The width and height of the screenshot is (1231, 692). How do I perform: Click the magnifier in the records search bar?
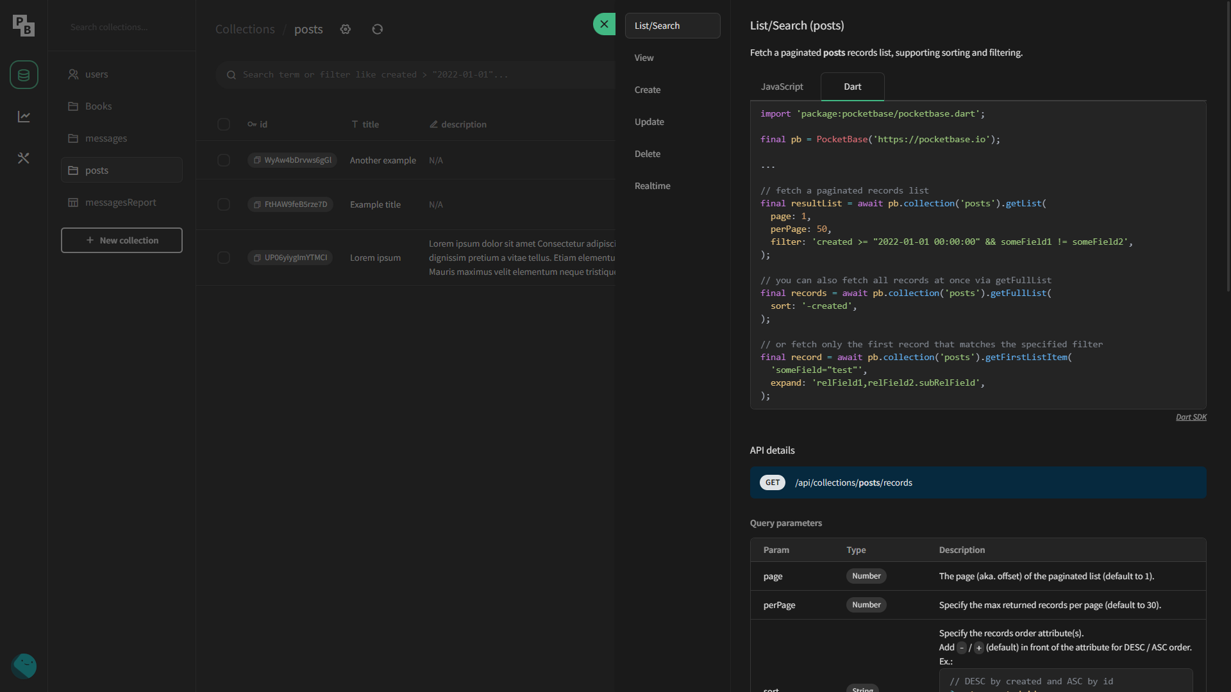(x=231, y=74)
